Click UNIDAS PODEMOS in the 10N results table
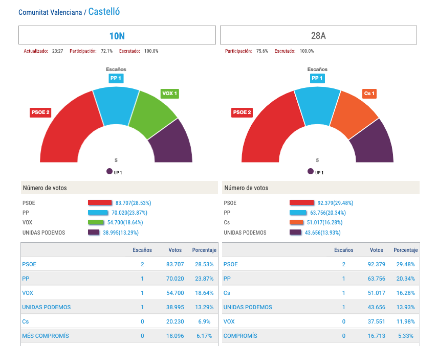 point(47,307)
